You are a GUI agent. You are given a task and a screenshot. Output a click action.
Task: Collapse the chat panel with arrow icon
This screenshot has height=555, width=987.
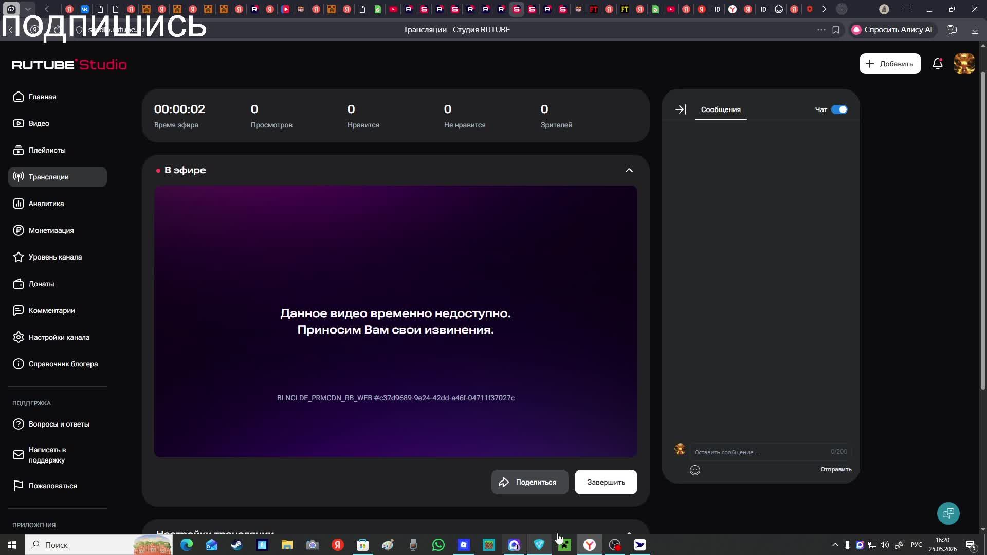tap(680, 109)
